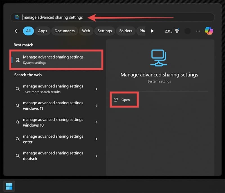Viewport: 225px width, 193px height.
Task: Select the Folders filter tab
Action: (126, 31)
